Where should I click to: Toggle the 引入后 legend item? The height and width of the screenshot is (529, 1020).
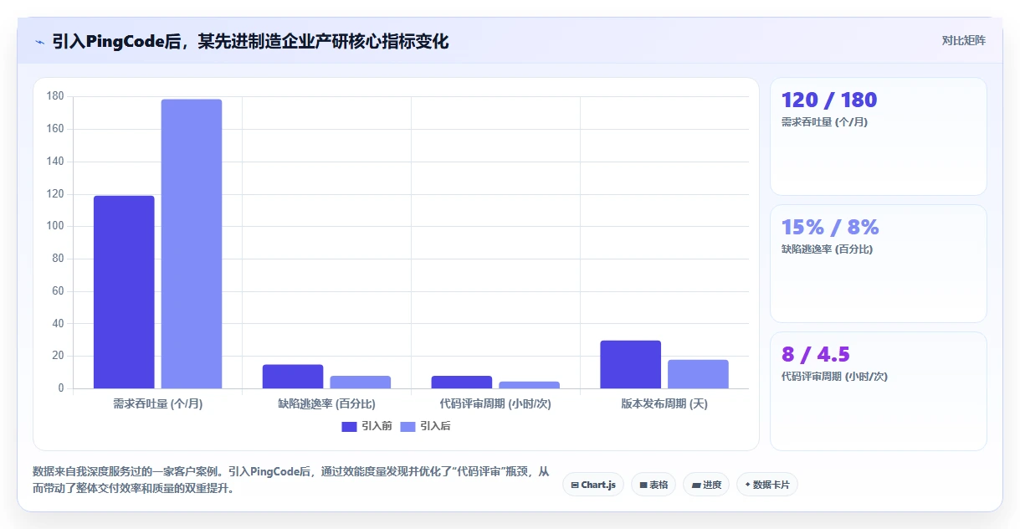pyautogui.click(x=425, y=426)
